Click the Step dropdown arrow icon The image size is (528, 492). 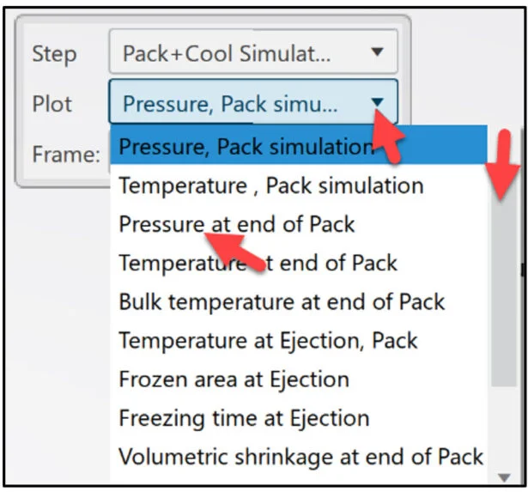click(x=377, y=52)
